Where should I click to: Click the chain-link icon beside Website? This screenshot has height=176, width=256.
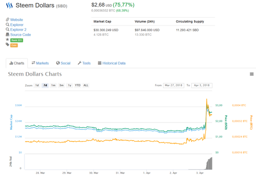[8, 20]
